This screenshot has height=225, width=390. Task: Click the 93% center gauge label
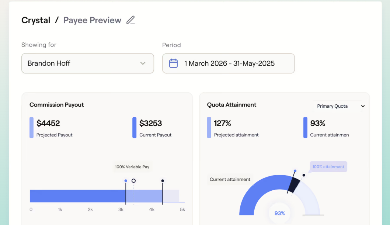point(279,213)
